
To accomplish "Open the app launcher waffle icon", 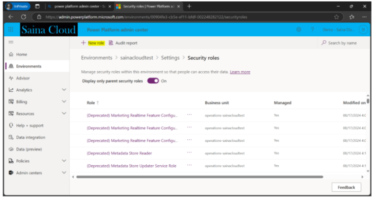I will click(x=11, y=29).
